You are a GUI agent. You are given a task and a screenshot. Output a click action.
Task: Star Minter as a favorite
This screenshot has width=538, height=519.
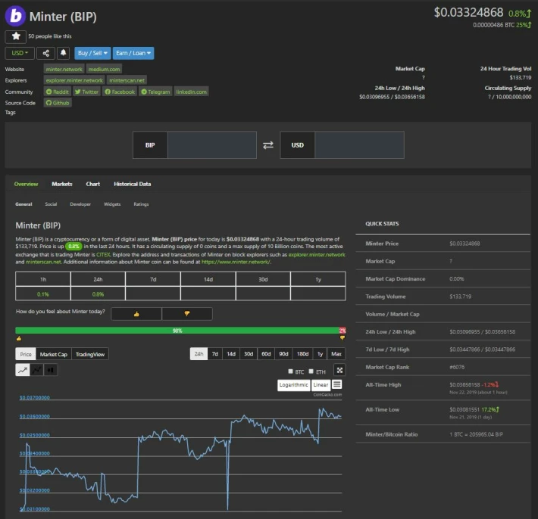[15, 36]
